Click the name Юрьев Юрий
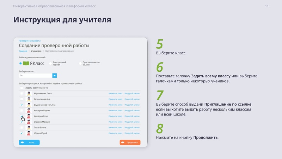Viewport: 282px width, 159px height. 41,133
